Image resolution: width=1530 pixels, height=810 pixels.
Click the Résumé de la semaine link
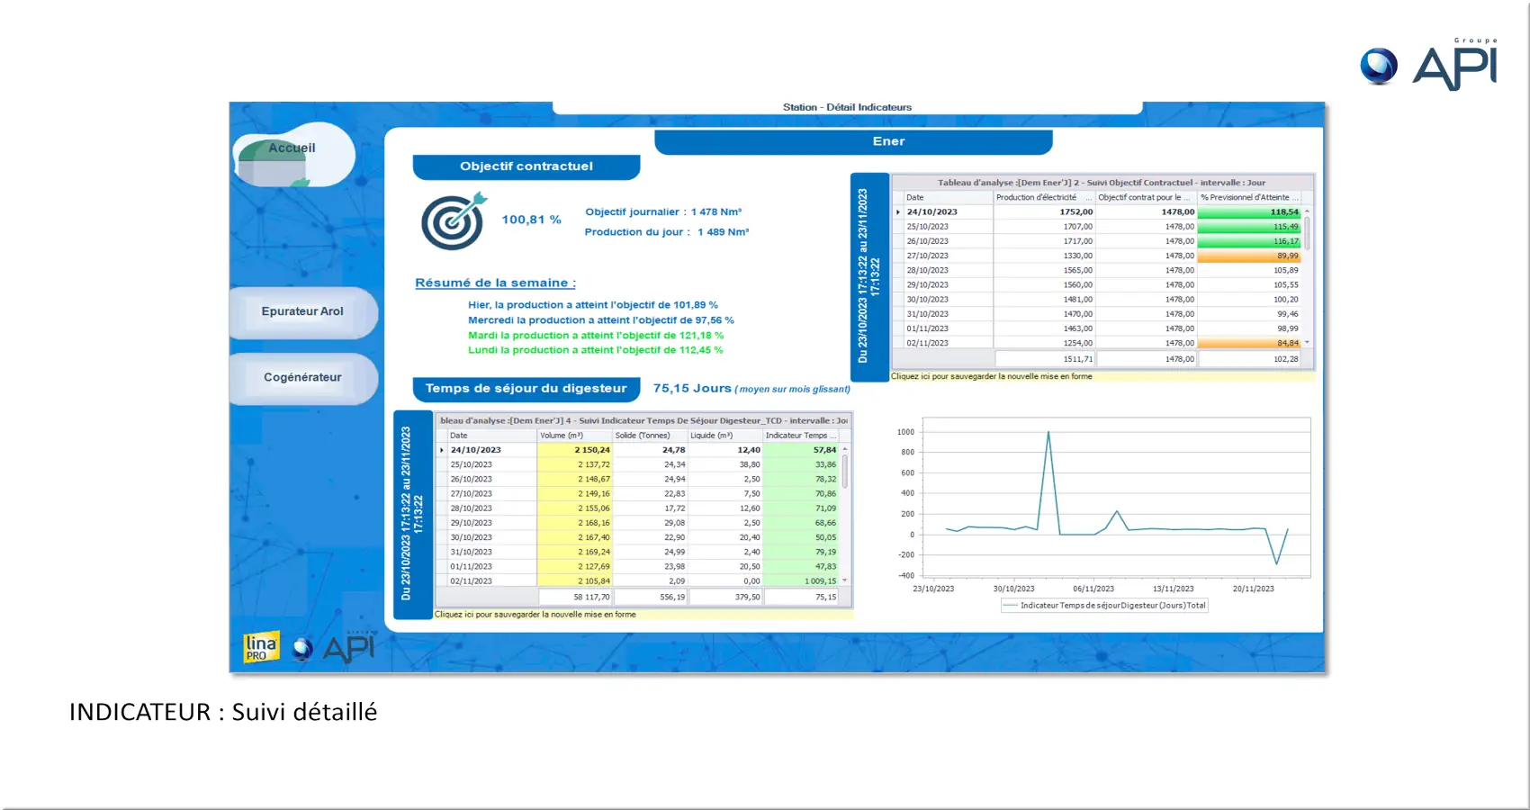(495, 283)
